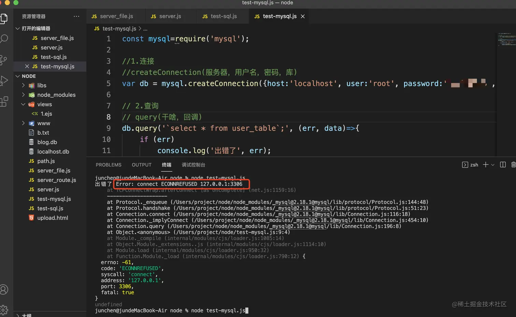Open the Explorer more actions ellipsis
The width and height of the screenshot is (516, 317).
tap(76, 16)
